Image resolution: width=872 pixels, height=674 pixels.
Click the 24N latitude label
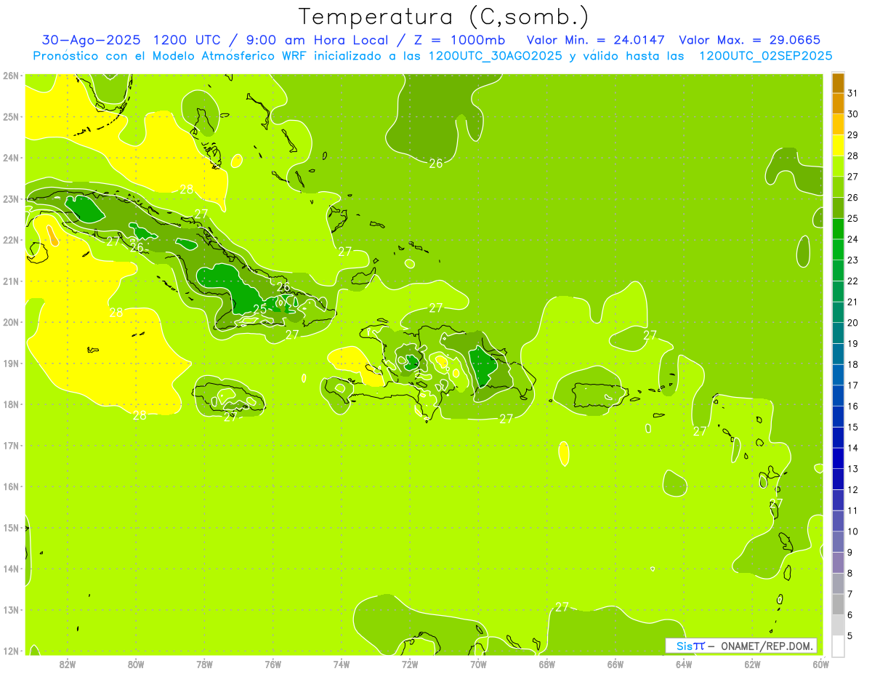(x=11, y=158)
